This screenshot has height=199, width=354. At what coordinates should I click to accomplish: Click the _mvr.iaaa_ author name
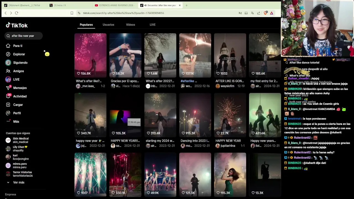click(88, 86)
